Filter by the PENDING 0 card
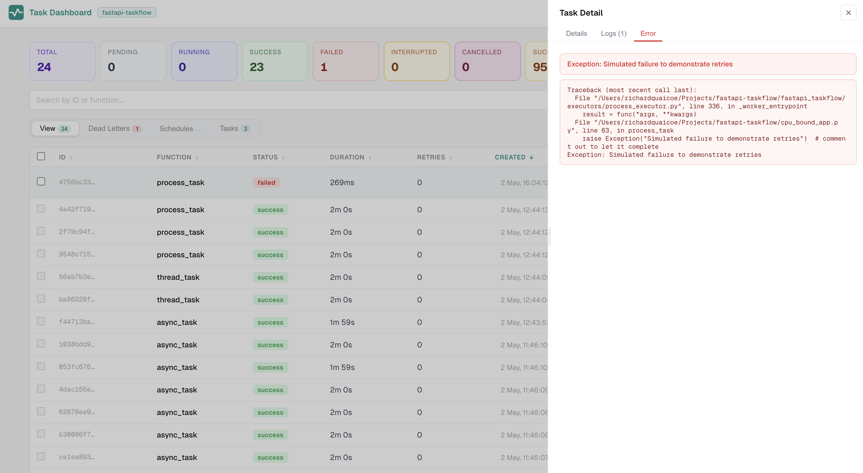Image resolution: width=863 pixels, height=473 pixels. click(133, 61)
